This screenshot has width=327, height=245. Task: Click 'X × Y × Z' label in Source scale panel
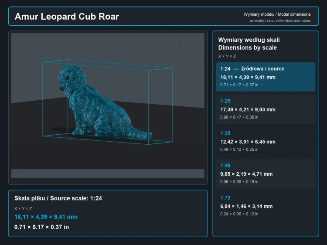pos(23,208)
